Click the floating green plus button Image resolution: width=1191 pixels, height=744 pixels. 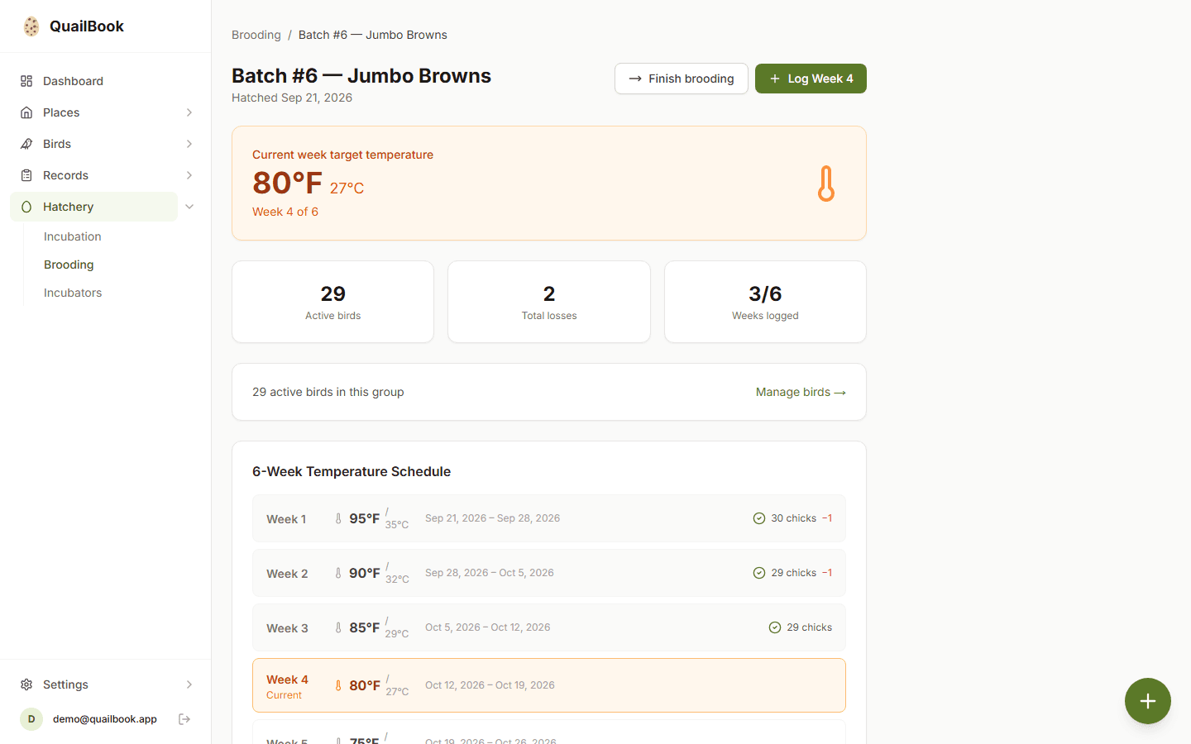point(1148,701)
